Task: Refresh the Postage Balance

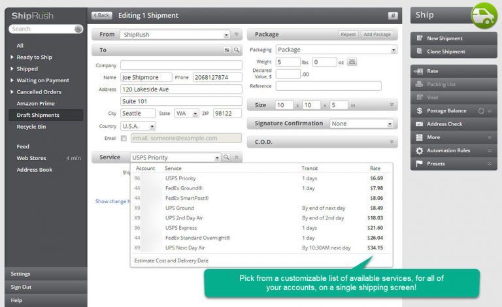Action: pos(481,110)
